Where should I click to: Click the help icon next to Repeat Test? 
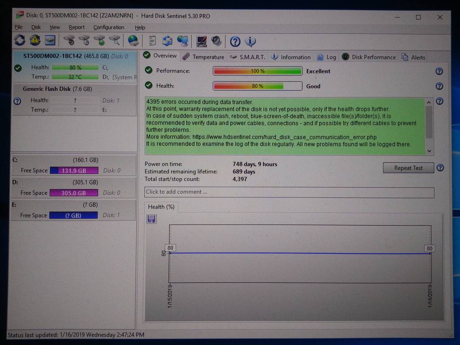[x=440, y=168]
